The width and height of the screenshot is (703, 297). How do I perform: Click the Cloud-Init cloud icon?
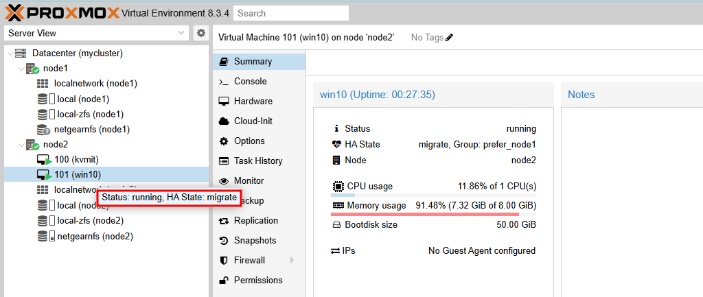(224, 121)
